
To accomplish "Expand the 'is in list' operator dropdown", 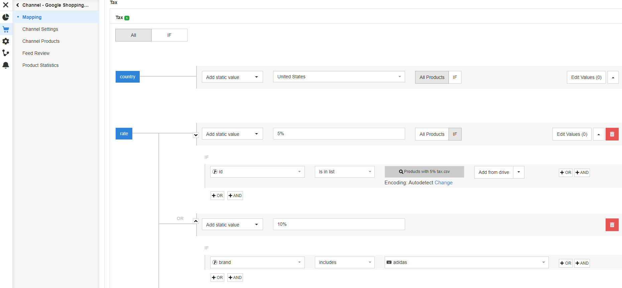I will point(344,172).
